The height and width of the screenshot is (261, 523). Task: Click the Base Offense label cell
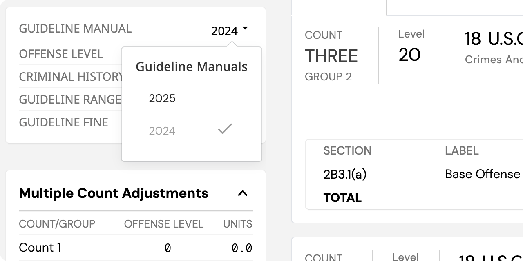click(482, 174)
